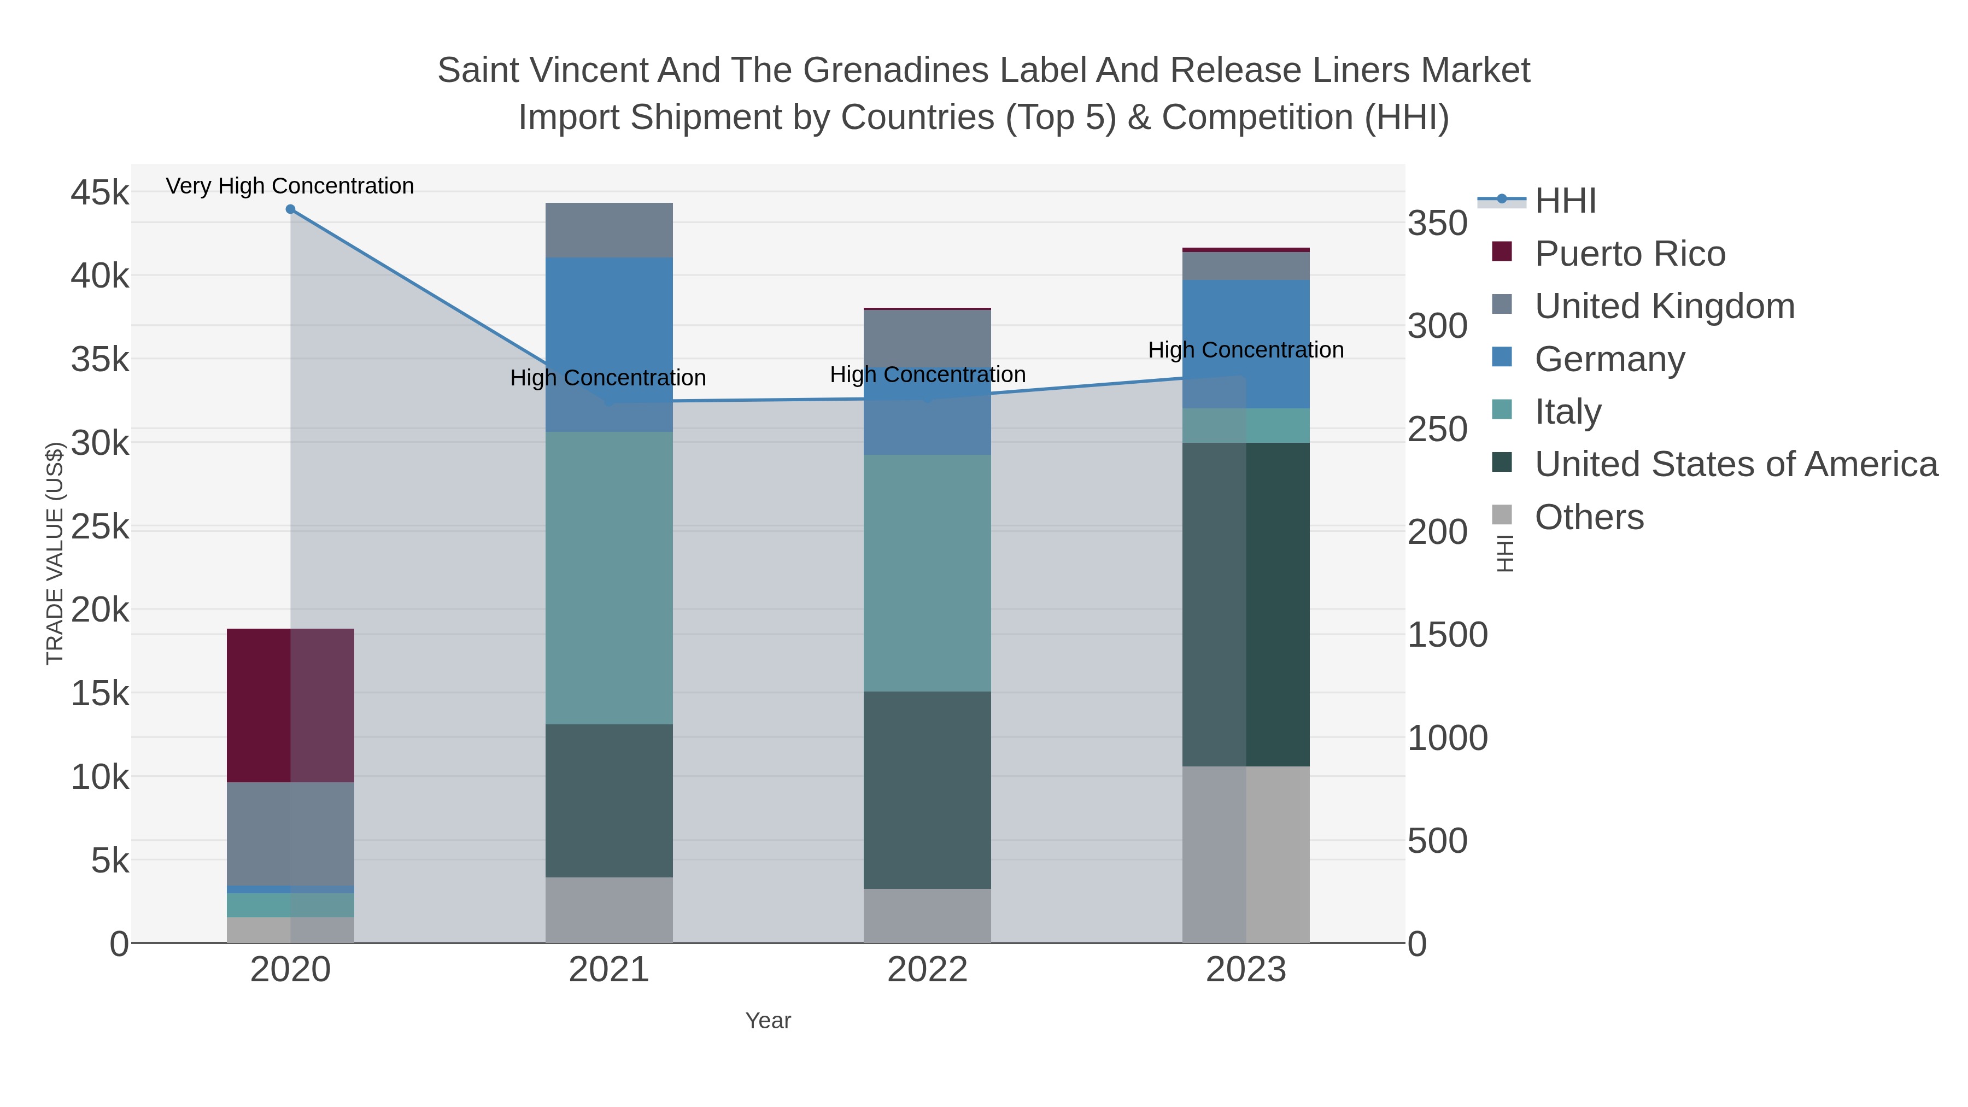Click the 350 right axis label
Screen dimensions: 1968x1107
1438,224
